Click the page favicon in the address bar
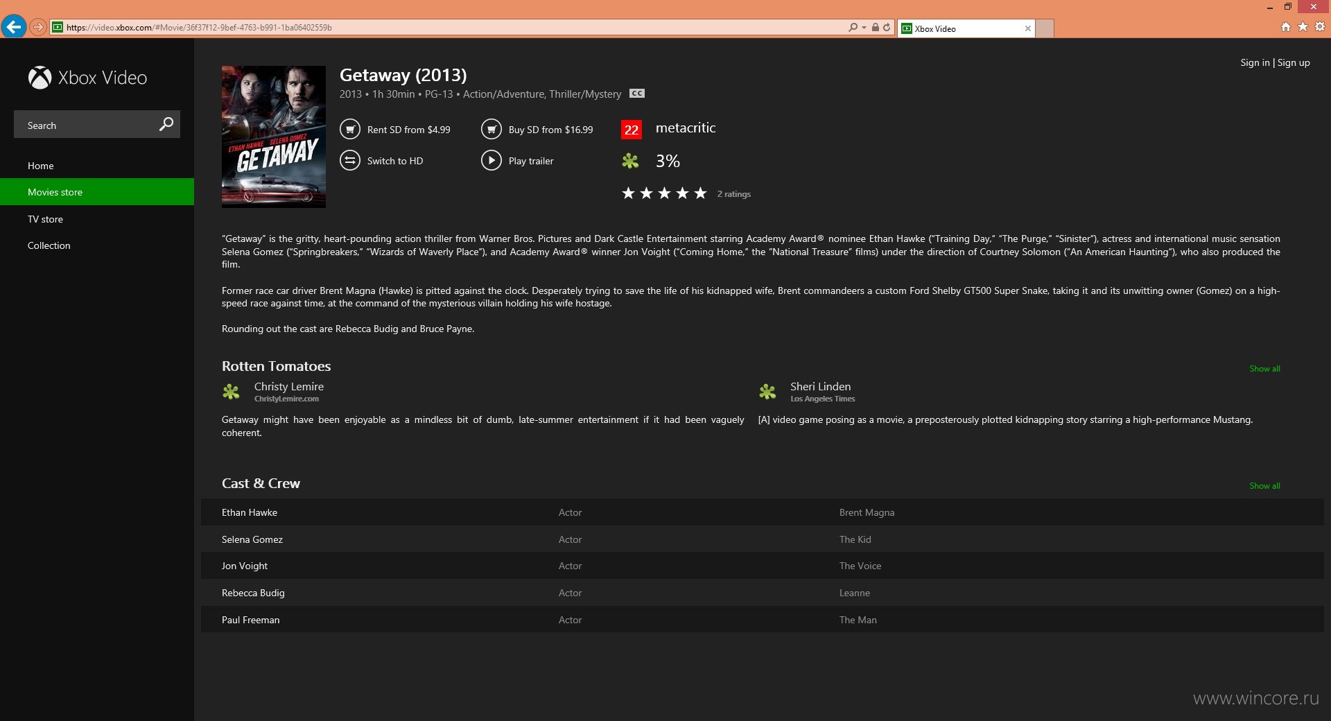 click(58, 28)
